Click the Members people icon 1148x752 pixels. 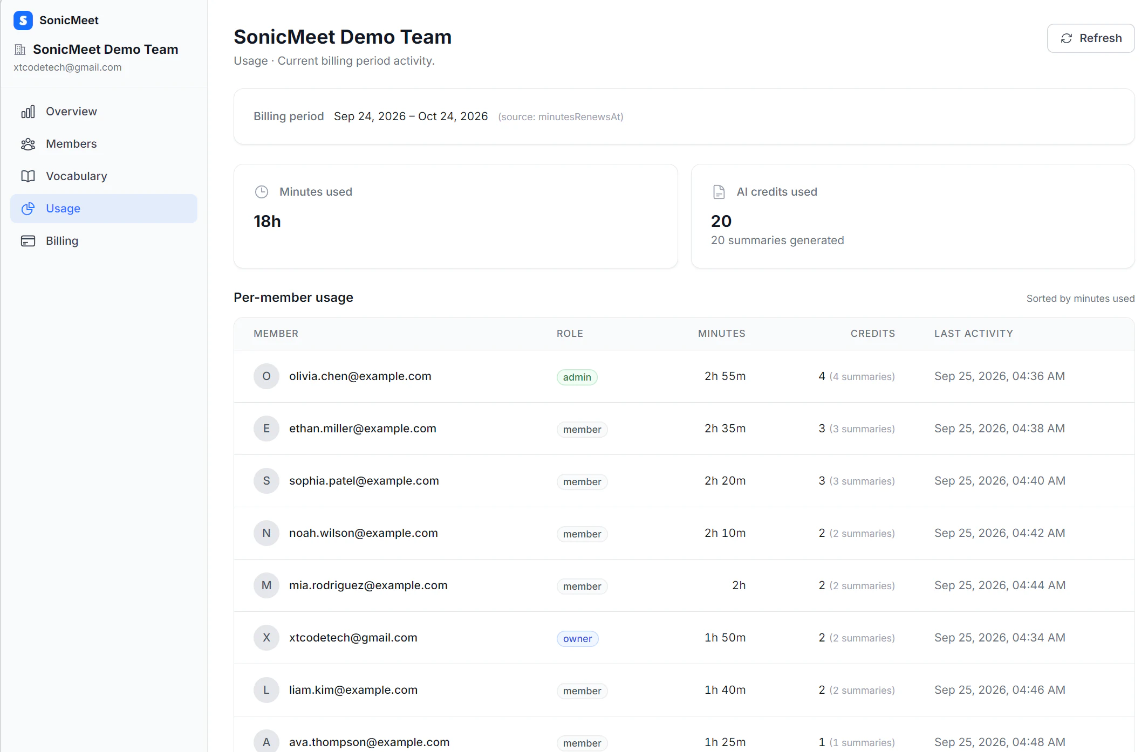pyautogui.click(x=28, y=144)
